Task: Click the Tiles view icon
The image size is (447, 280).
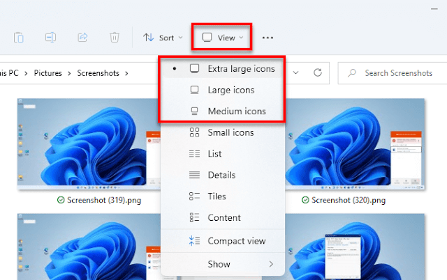Action: [x=194, y=196]
